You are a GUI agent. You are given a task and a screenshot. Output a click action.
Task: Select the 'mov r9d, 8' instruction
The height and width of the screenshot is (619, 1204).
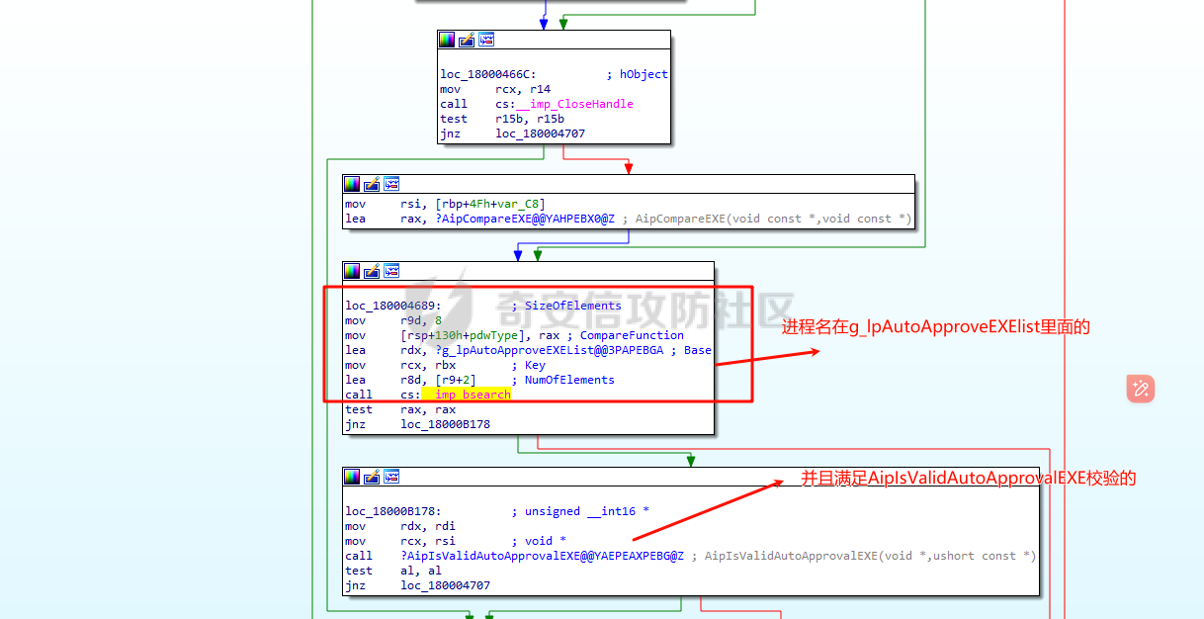coord(393,320)
